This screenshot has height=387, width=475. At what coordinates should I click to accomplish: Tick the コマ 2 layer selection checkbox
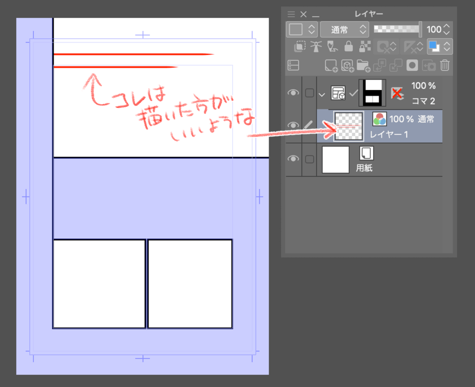[309, 93]
